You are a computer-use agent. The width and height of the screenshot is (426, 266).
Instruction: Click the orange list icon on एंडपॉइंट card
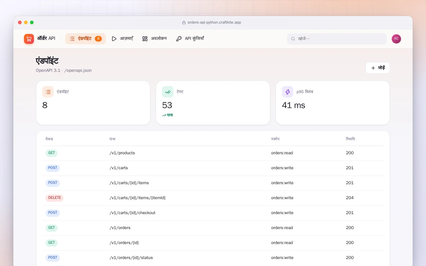(48, 92)
